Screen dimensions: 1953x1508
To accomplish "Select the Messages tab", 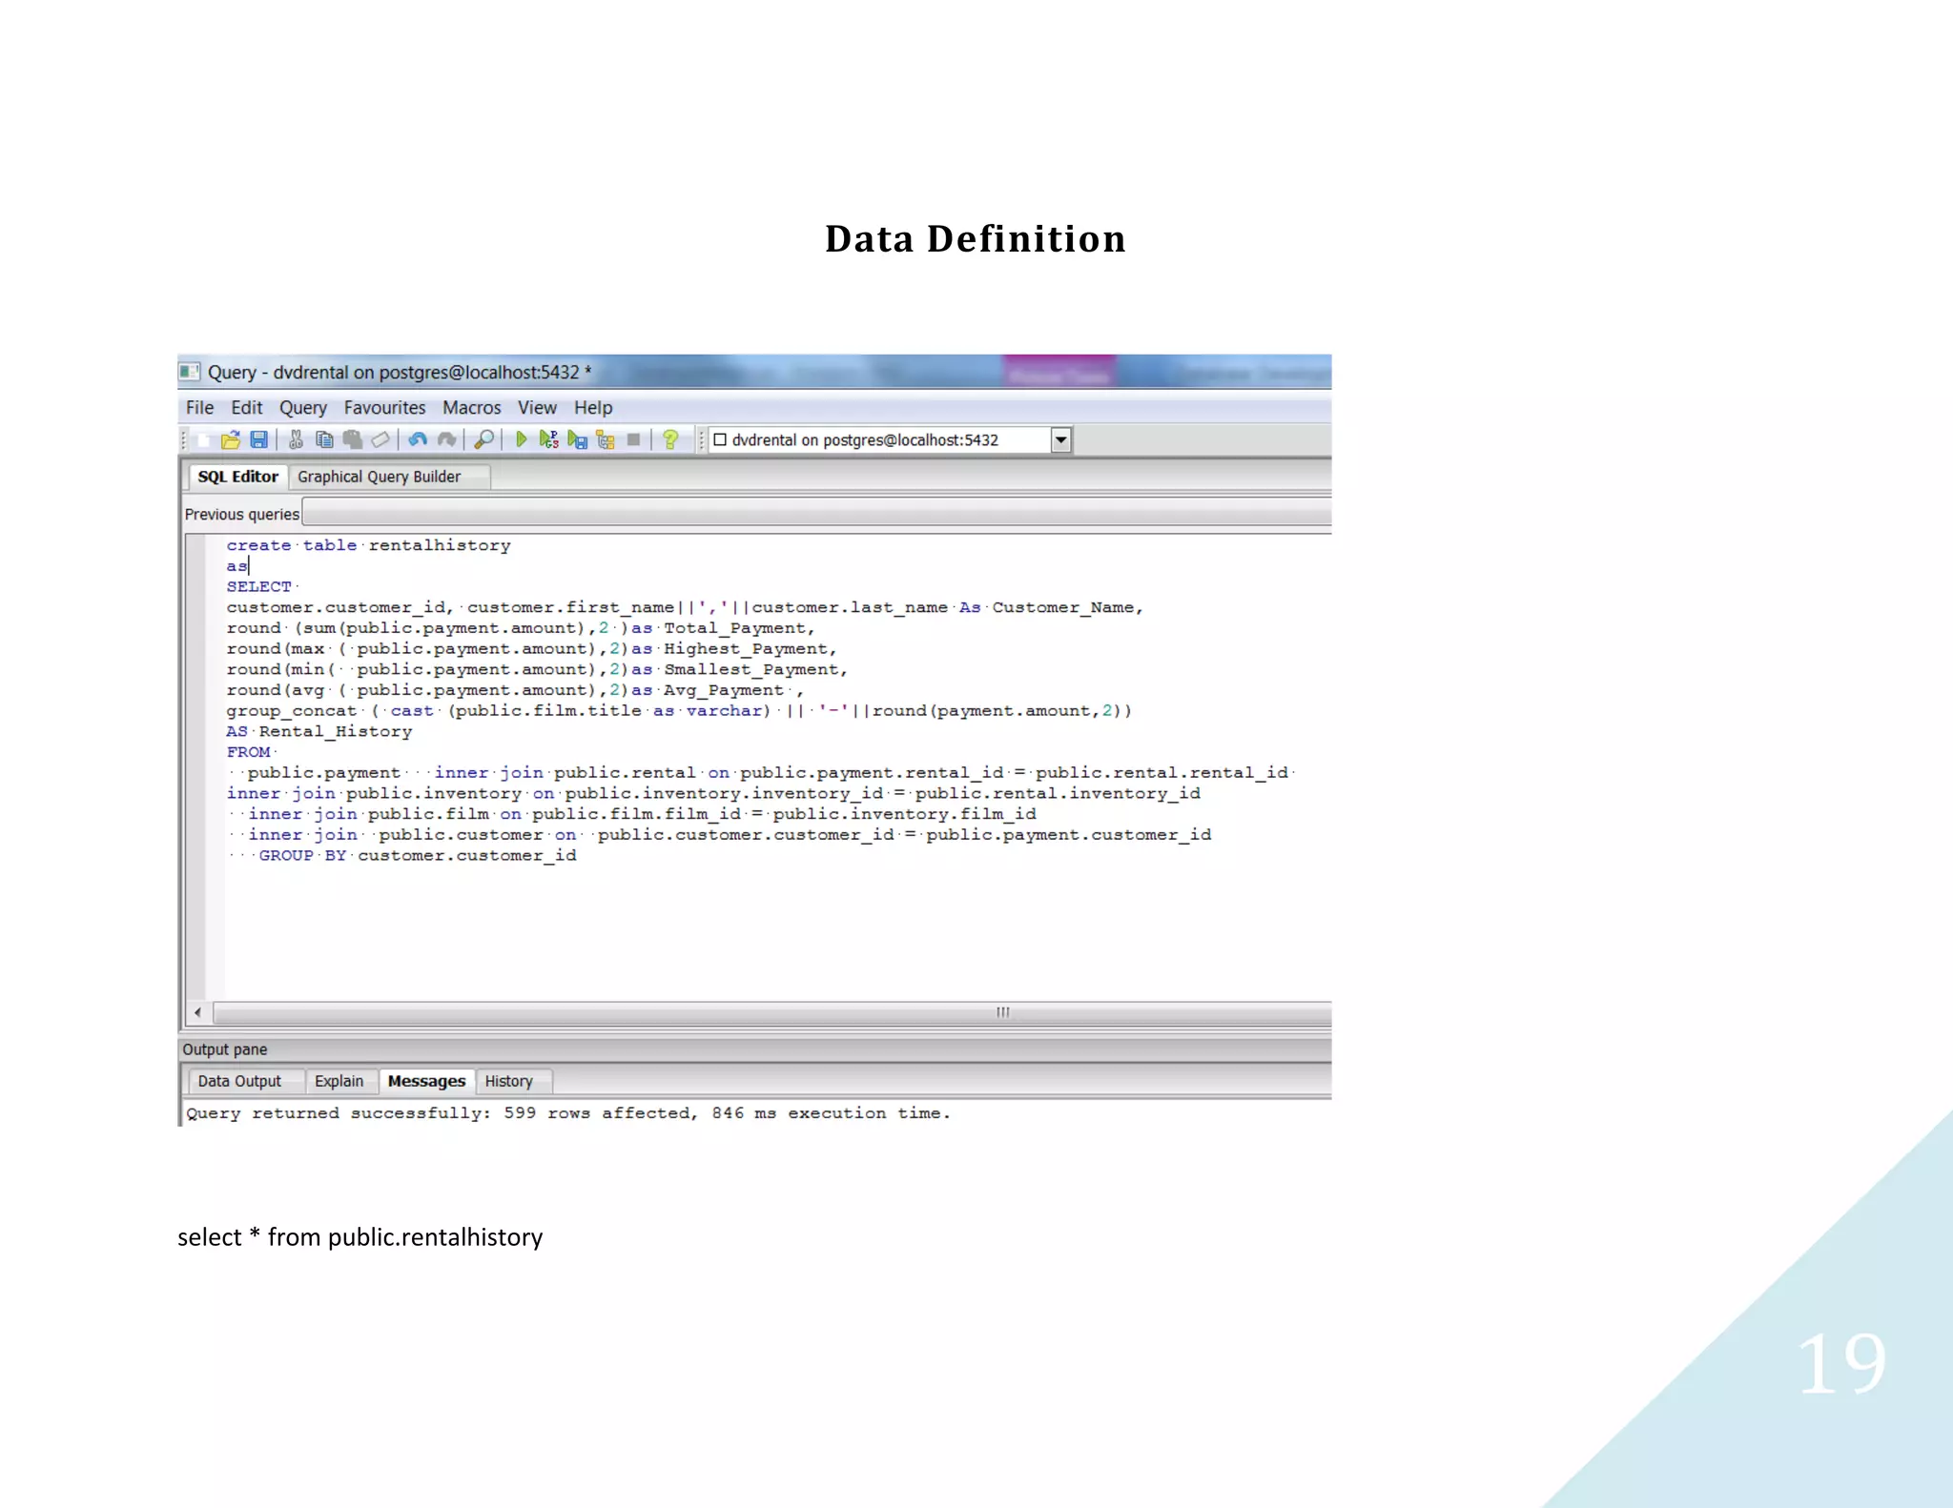I will [x=426, y=1081].
